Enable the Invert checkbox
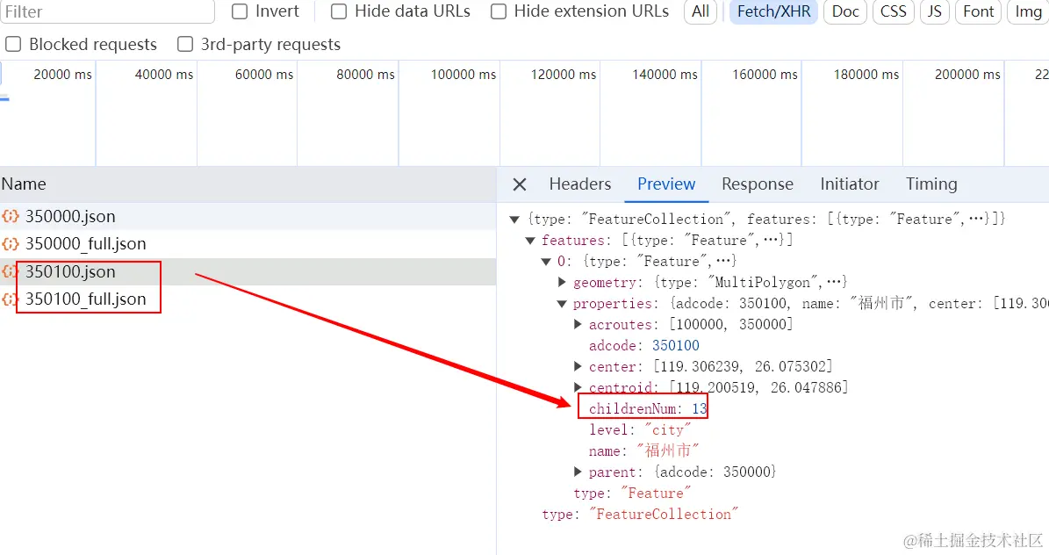1049x555 pixels. click(x=240, y=12)
